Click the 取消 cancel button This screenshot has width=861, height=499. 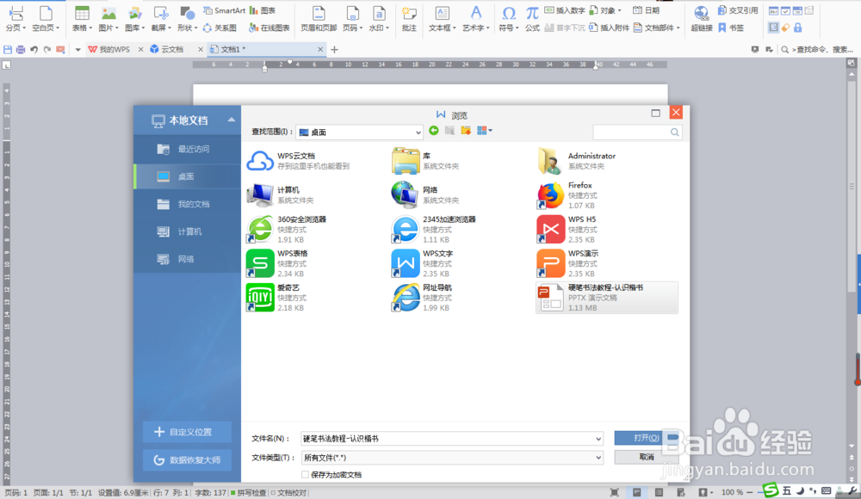click(647, 457)
